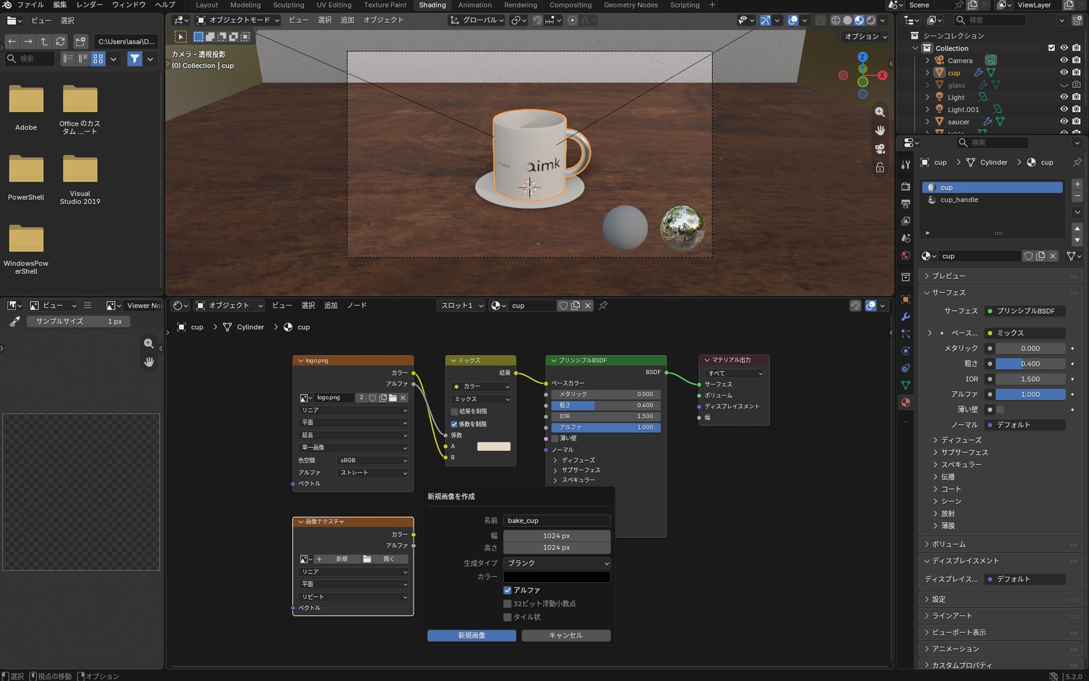This screenshot has height=681, width=1089.
Task: Click pin icon in node editor header
Action: click(x=603, y=306)
